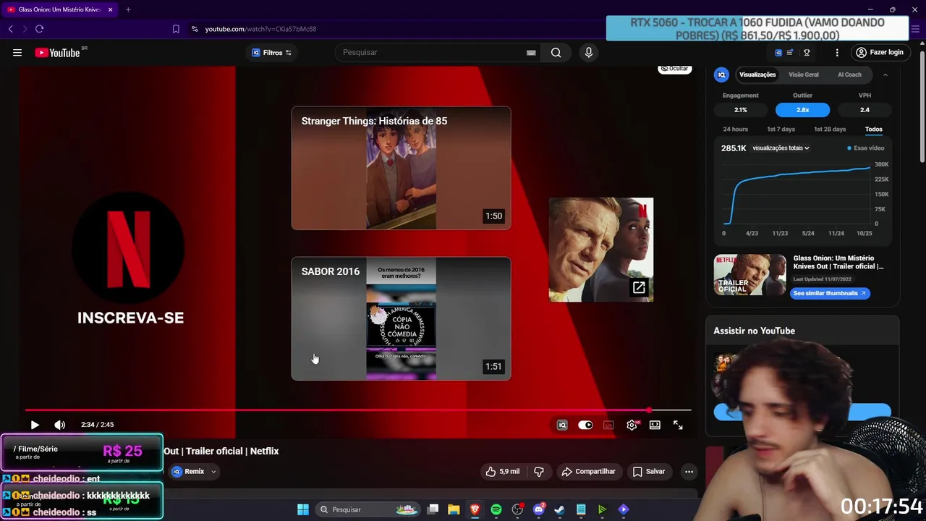Click the vidIQ logo in the header toolbar
926x521 pixels.
coord(778,52)
